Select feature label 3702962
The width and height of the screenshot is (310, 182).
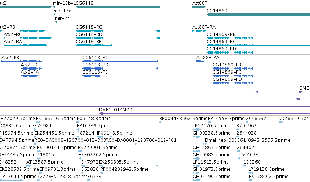[x=247, y=126]
